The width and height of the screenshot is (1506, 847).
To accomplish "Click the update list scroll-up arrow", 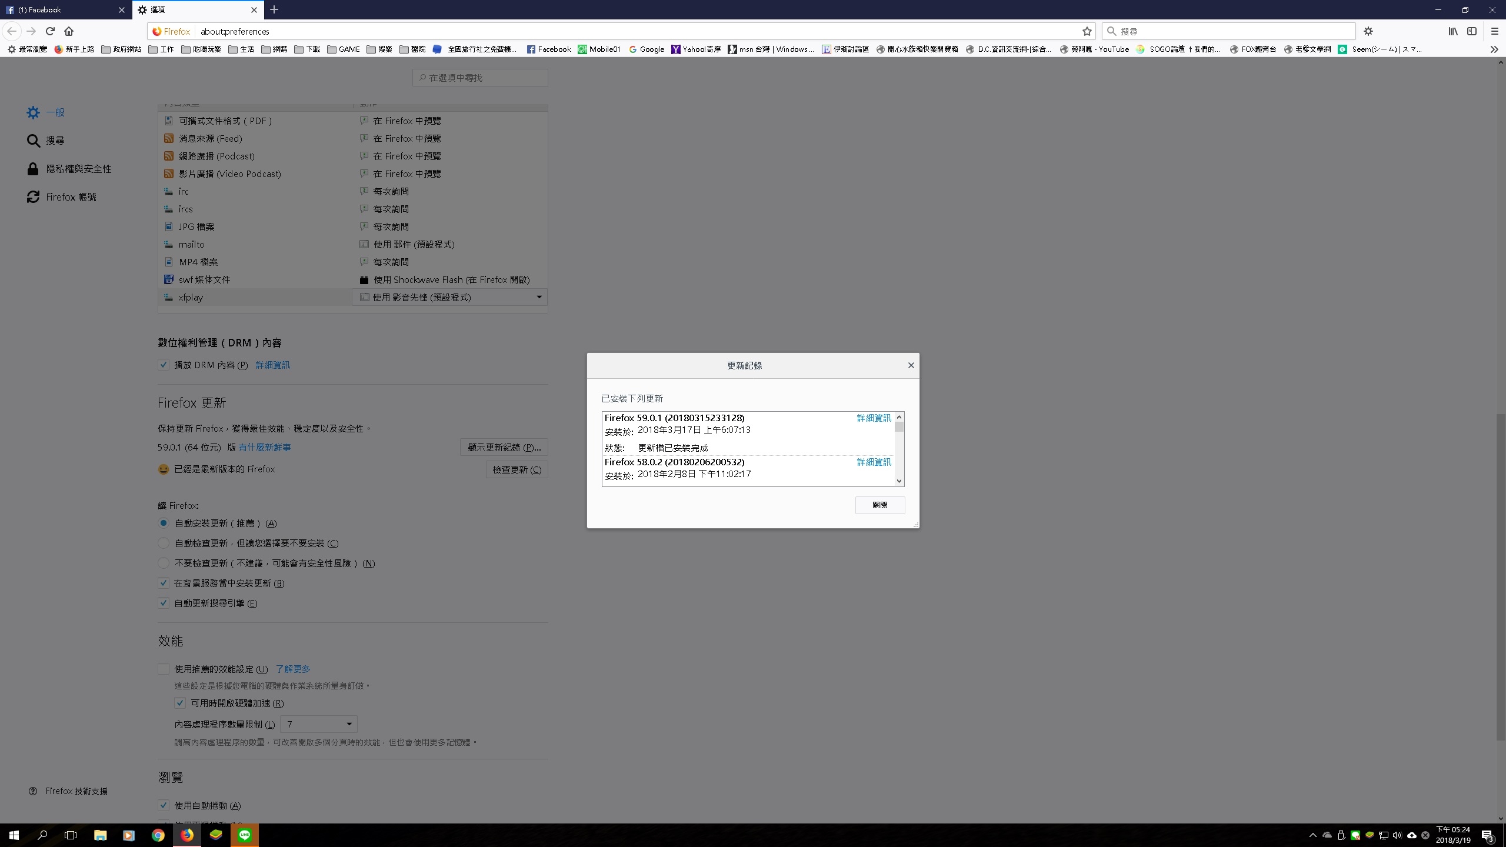I will 899,417.
